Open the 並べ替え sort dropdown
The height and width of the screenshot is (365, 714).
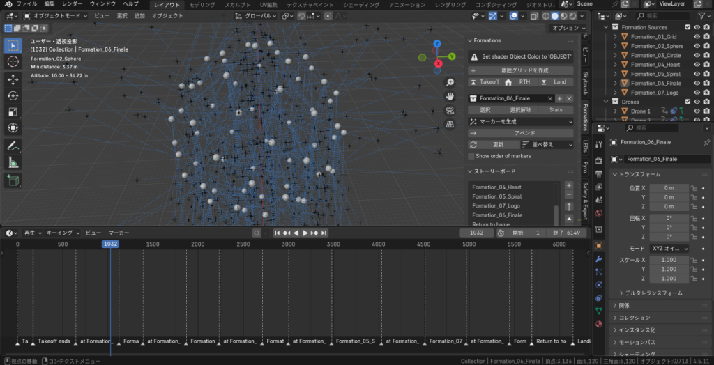pyautogui.click(x=547, y=145)
